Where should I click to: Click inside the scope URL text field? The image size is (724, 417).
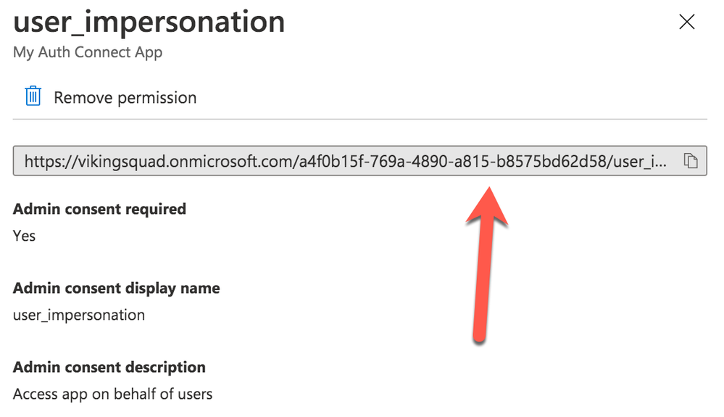tap(359, 161)
